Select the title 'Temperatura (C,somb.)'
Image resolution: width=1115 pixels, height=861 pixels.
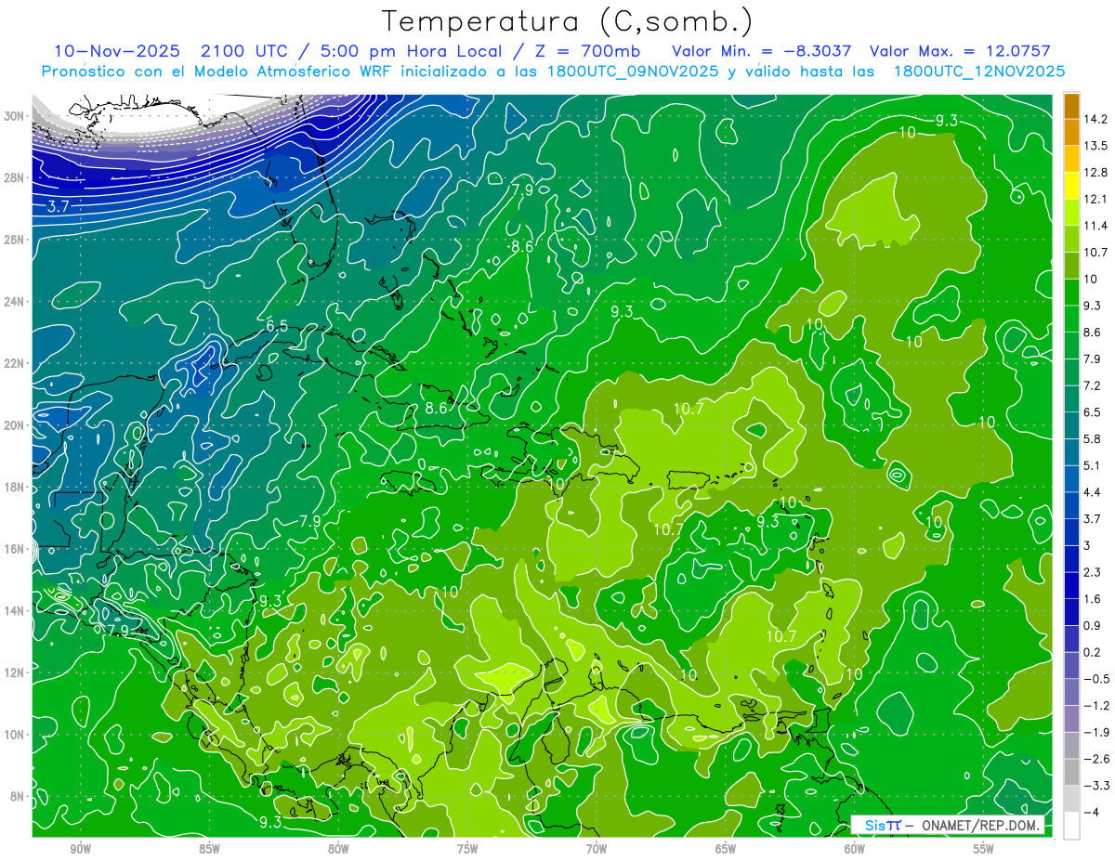pos(568,21)
